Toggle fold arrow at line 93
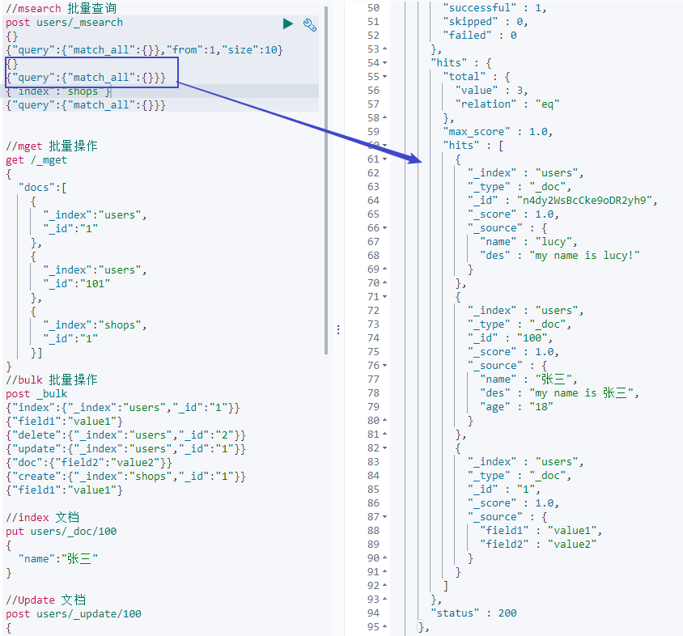 (384, 600)
